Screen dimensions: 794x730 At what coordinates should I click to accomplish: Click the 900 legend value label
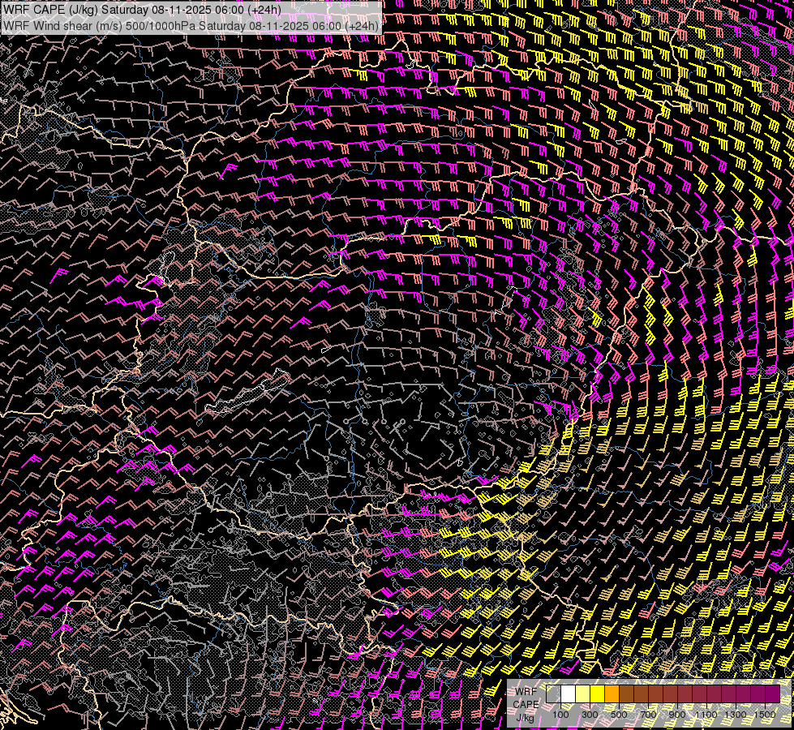coord(677,715)
